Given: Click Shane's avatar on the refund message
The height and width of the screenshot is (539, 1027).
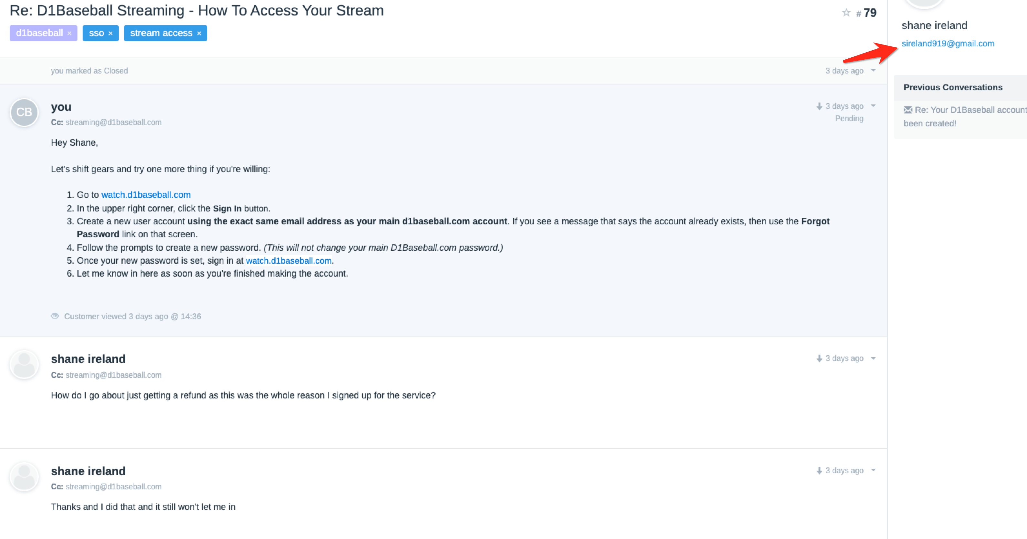Looking at the screenshot, I should [24, 365].
